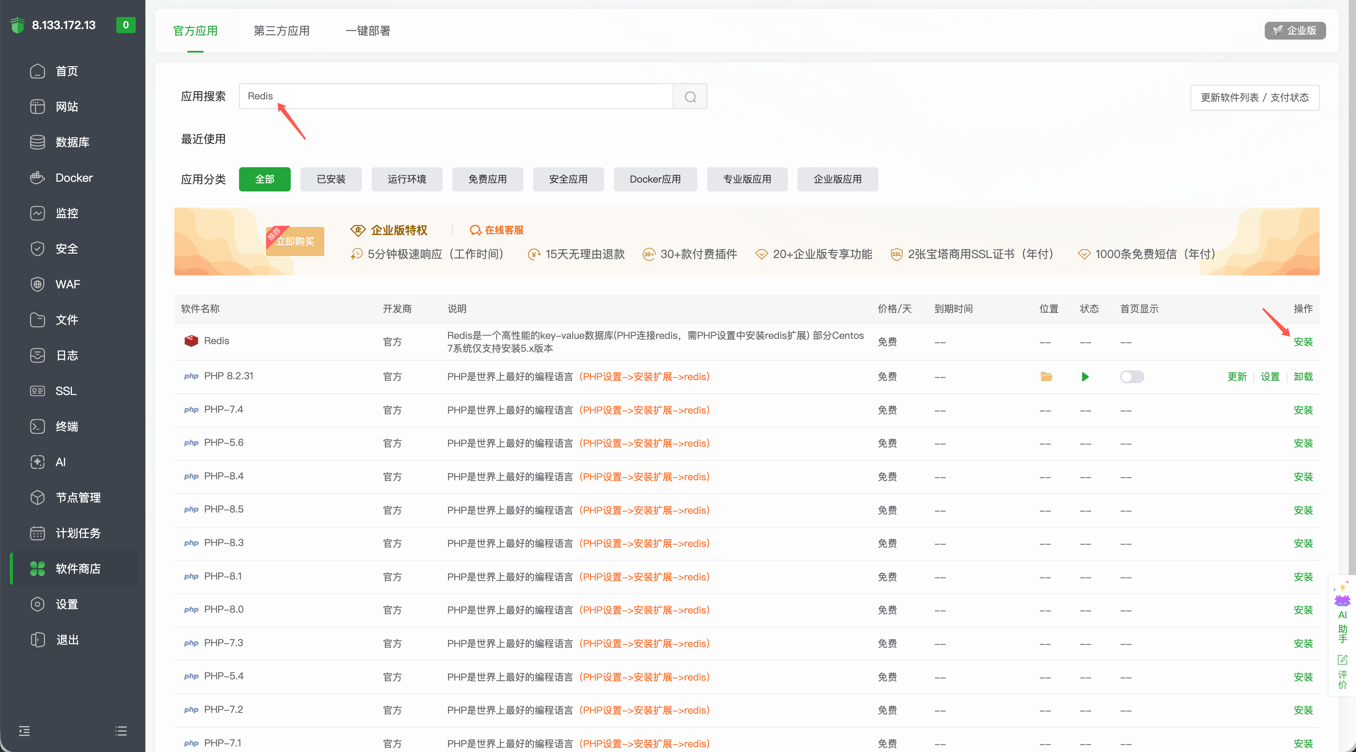Install PHP-8.1 via 安装 link

tap(1304, 577)
